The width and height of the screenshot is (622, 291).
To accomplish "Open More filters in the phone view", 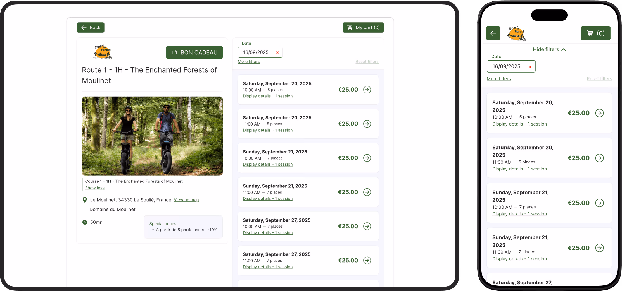I will click(x=499, y=79).
